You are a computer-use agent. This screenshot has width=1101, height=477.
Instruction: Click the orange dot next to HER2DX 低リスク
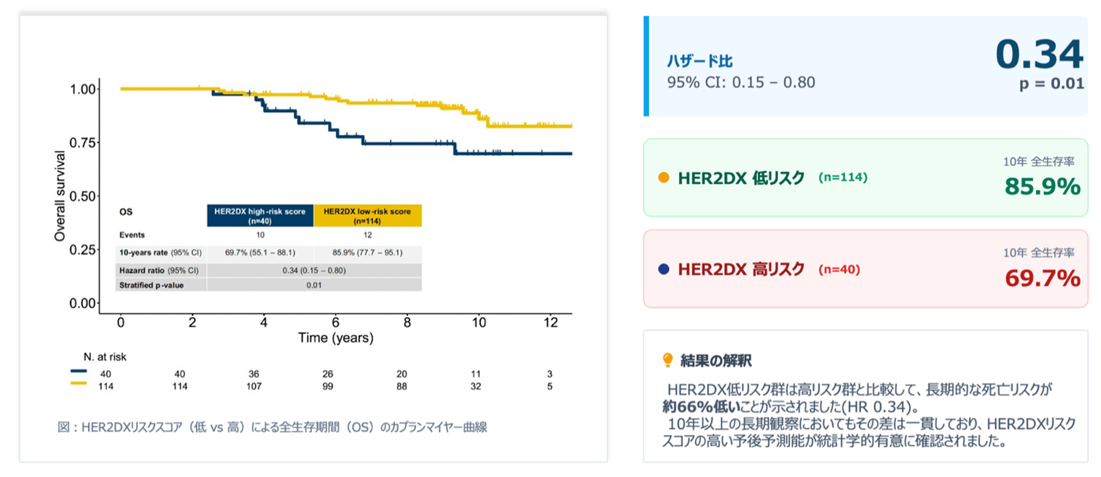[664, 178]
